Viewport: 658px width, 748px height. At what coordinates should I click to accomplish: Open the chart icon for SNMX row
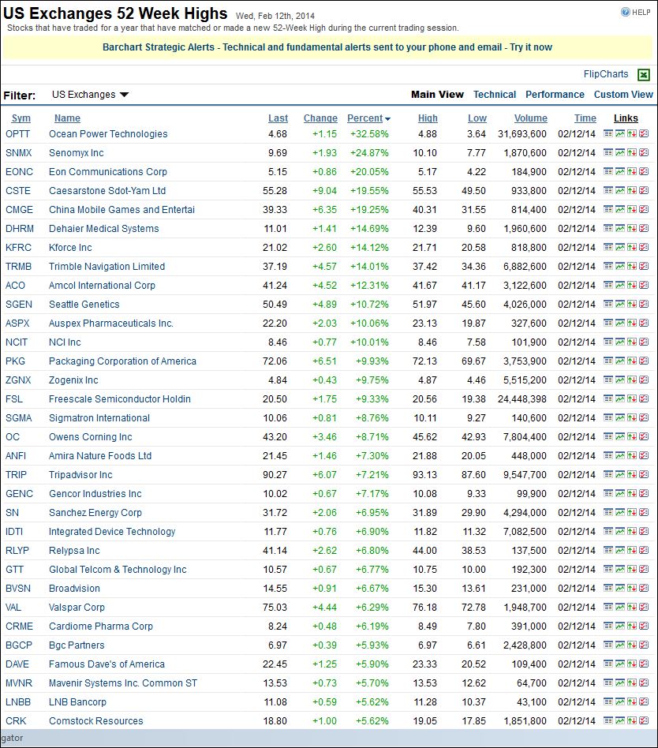click(x=620, y=152)
